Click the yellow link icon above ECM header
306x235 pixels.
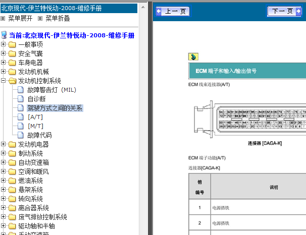(x=193, y=56)
